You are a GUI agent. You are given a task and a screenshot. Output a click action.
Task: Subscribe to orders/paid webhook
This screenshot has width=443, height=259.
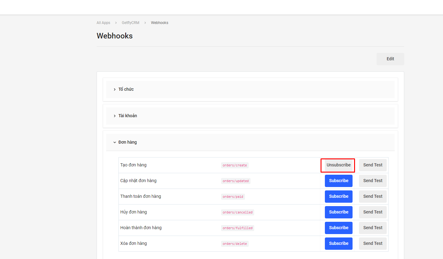338,197
